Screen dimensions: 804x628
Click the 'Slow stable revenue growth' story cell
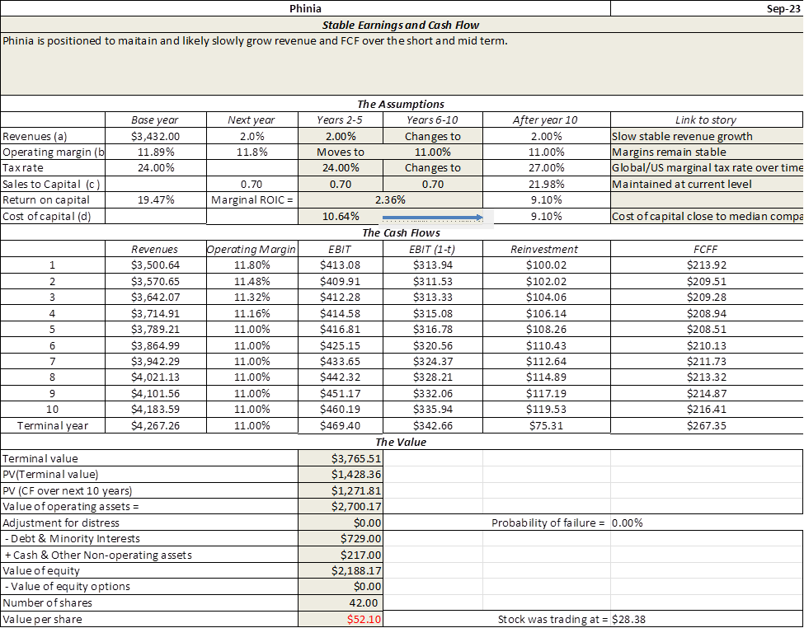pyautogui.click(x=682, y=136)
